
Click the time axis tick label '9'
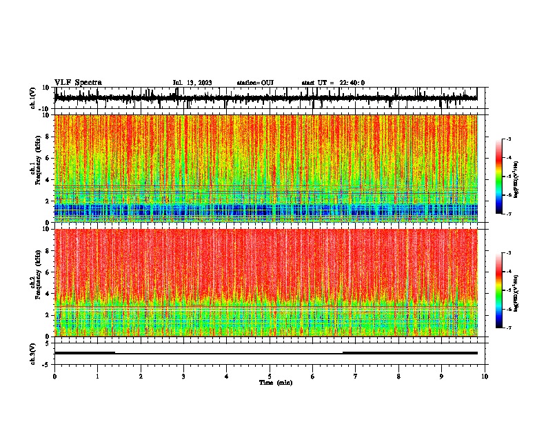pyautogui.click(x=441, y=376)
